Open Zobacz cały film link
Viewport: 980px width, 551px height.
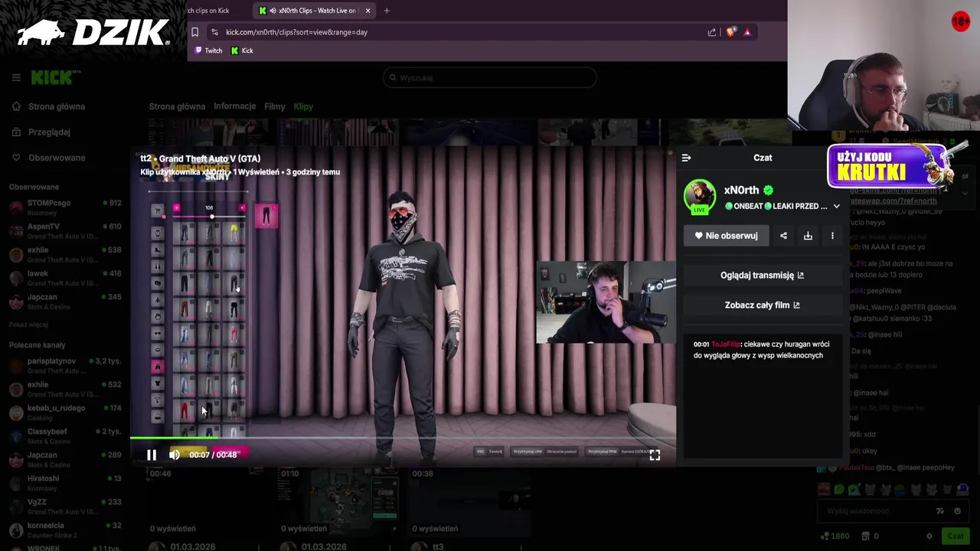(x=762, y=305)
